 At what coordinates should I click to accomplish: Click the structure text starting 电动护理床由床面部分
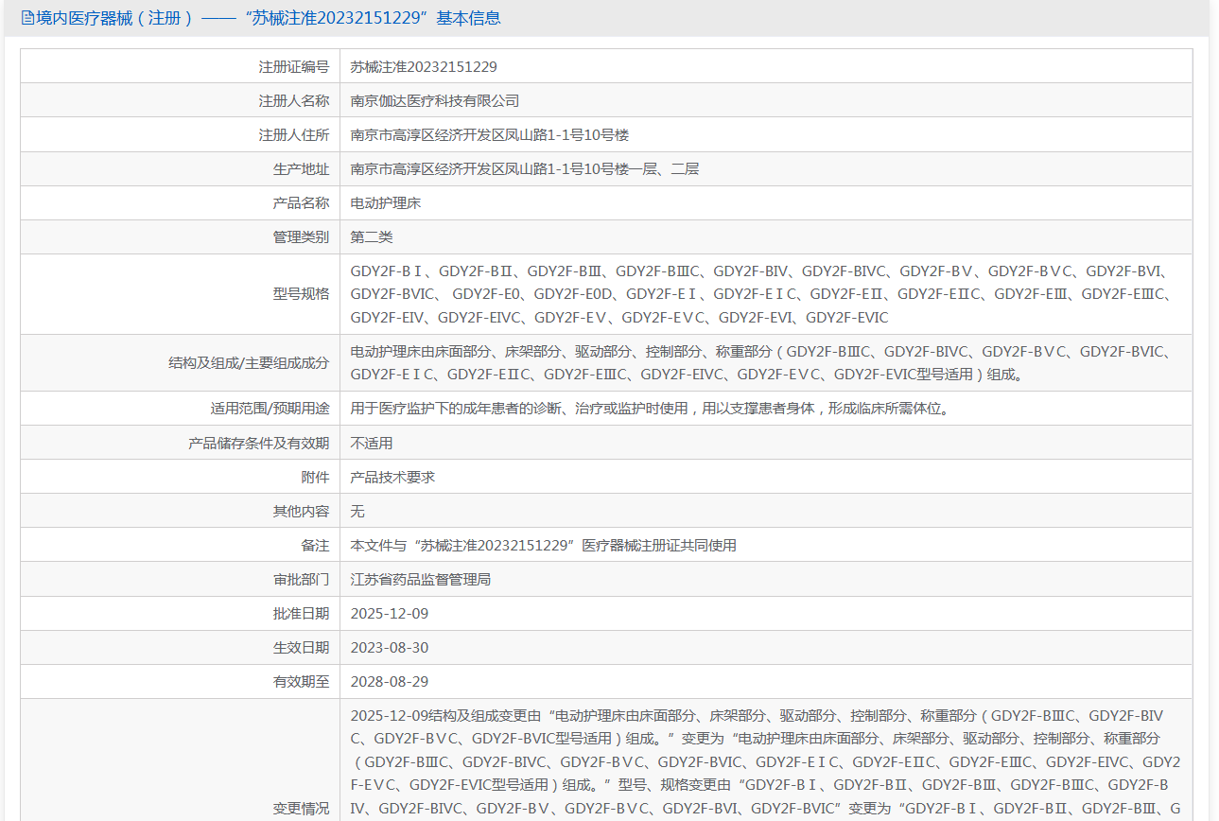761,363
